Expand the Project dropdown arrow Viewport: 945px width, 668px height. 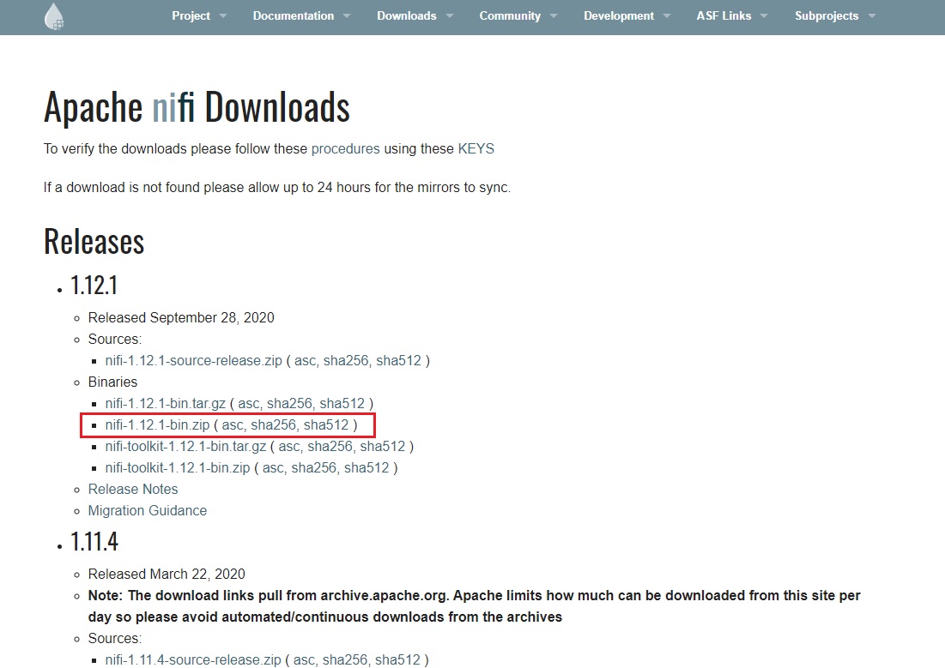coord(223,16)
